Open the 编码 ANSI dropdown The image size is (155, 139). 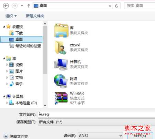[101, 136]
